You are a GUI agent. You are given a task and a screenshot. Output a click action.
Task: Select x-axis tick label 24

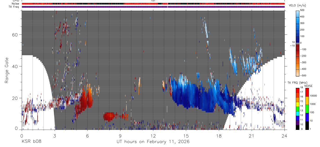click(285, 136)
